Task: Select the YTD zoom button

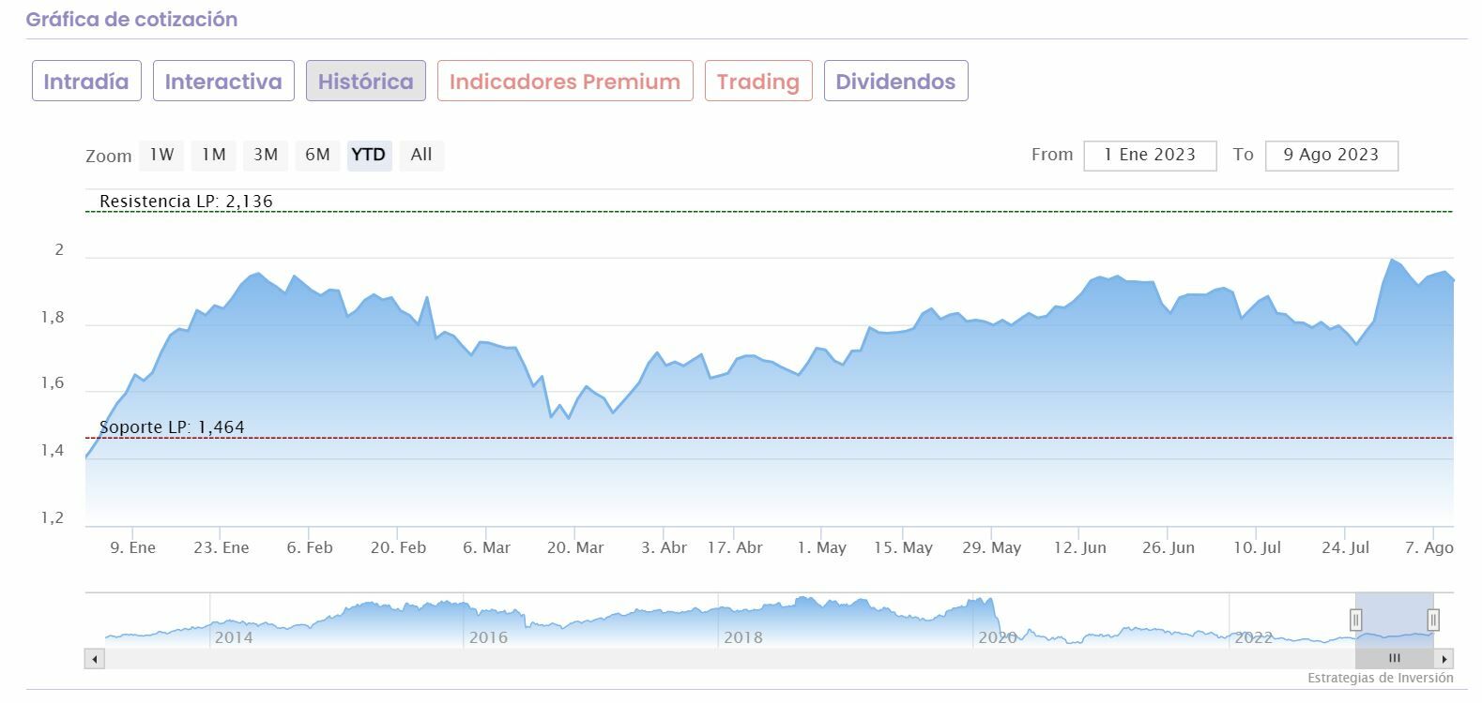Action: [369, 155]
